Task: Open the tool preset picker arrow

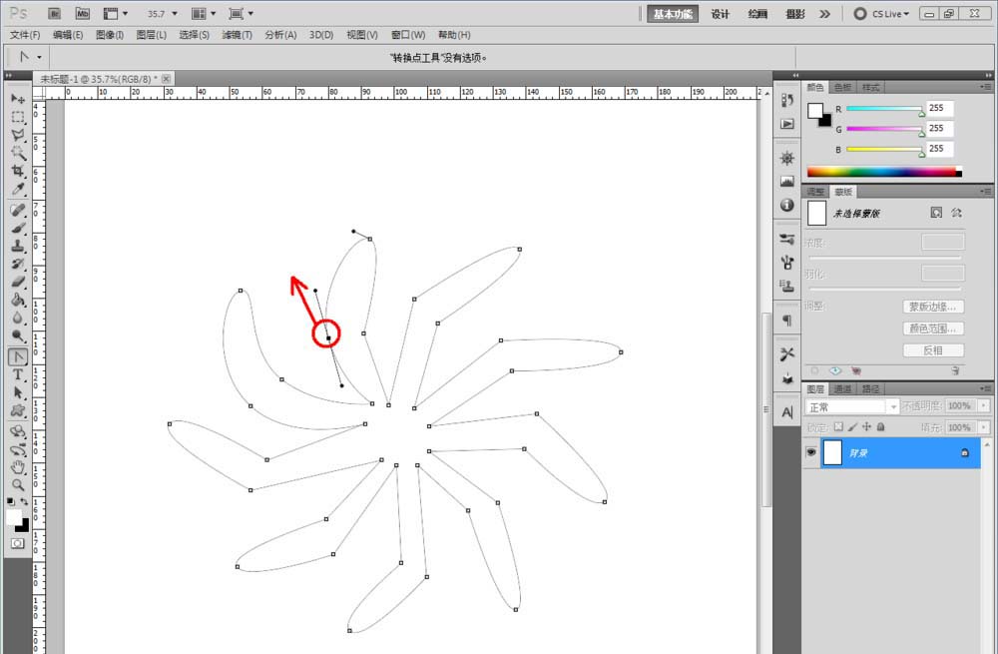Action: pyautogui.click(x=39, y=57)
